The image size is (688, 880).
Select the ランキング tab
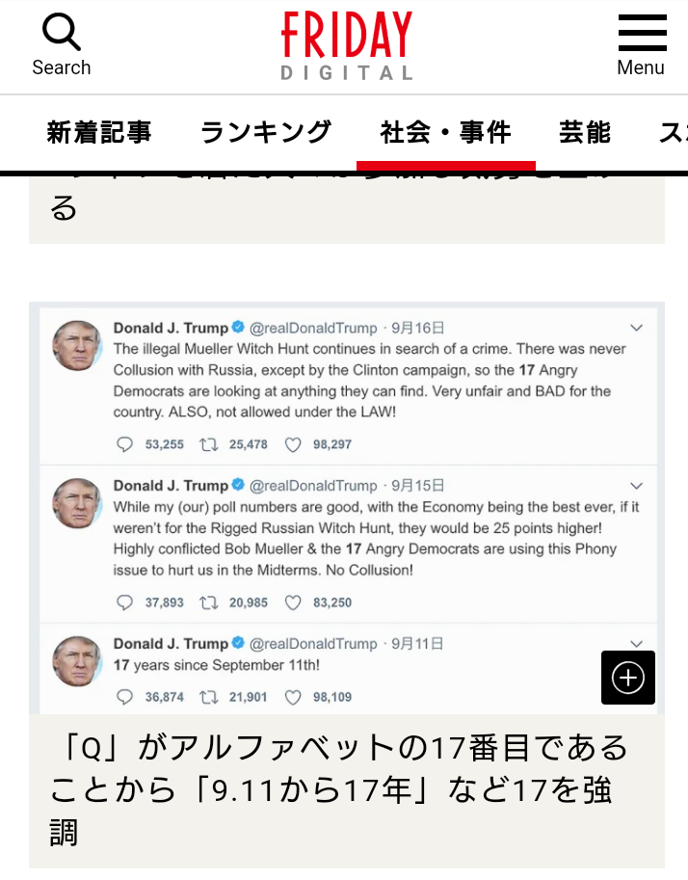click(265, 132)
